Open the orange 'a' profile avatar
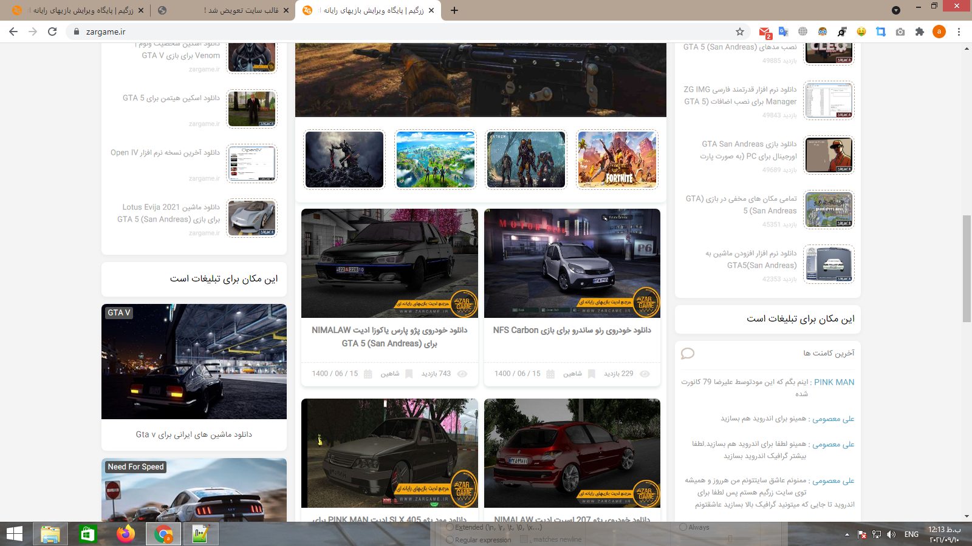The image size is (972, 546). coord(939,32)
